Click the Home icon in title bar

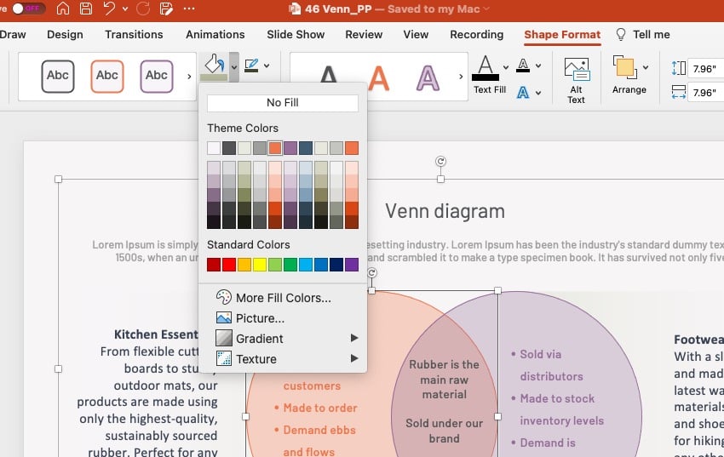point(63,9)
